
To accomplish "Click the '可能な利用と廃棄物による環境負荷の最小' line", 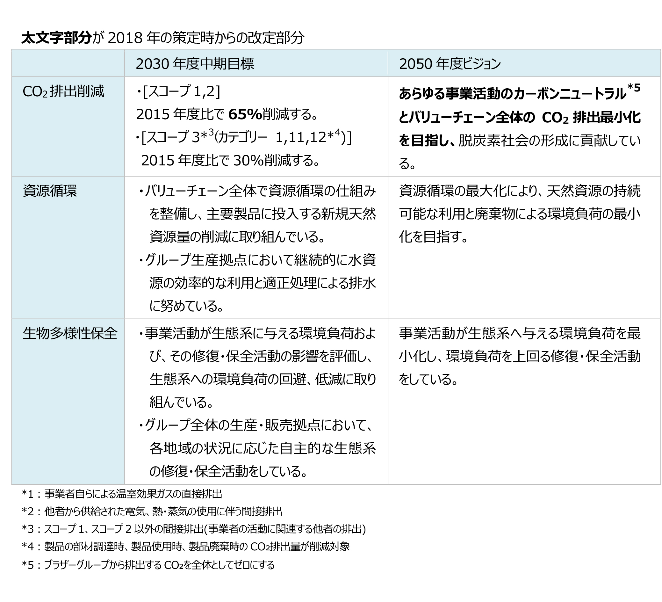I will point(520,214).
